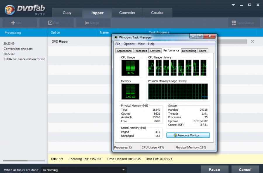This screenshot has height=173, width=263.
Task: Click the 'Physical Memory: 18%' status bar entry
Action: pyautogui.click(x=191, y=147)
